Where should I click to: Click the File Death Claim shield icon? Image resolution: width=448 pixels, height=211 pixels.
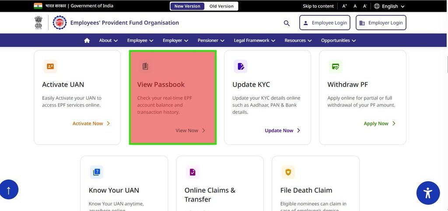[288, 172]
